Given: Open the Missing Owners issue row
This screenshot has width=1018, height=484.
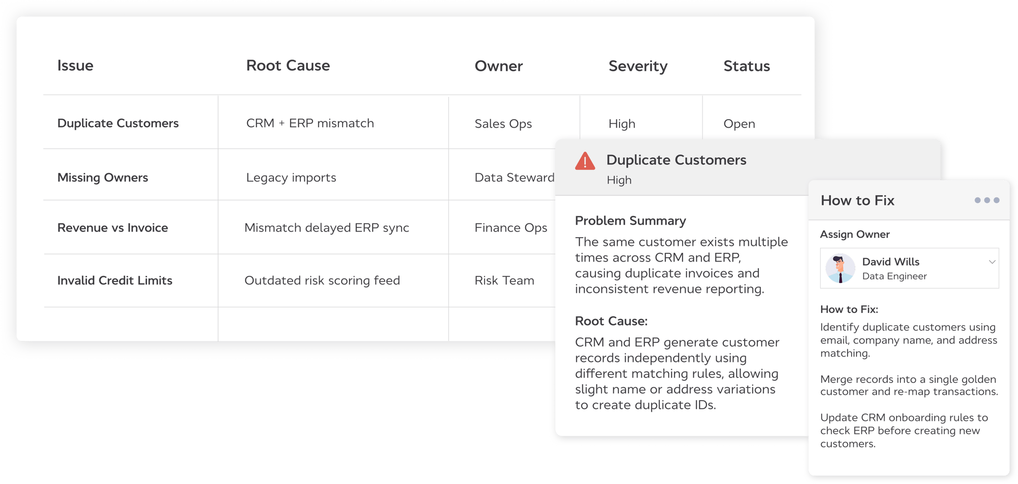Looking at the screenshot, I should point(103,178).
